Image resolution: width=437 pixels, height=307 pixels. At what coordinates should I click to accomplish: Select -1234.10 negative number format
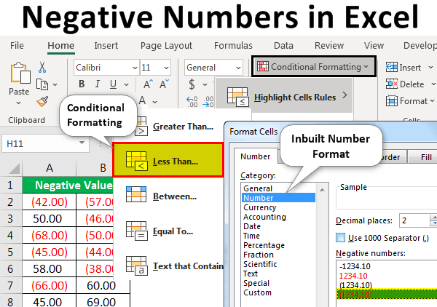tap(355, 266)
